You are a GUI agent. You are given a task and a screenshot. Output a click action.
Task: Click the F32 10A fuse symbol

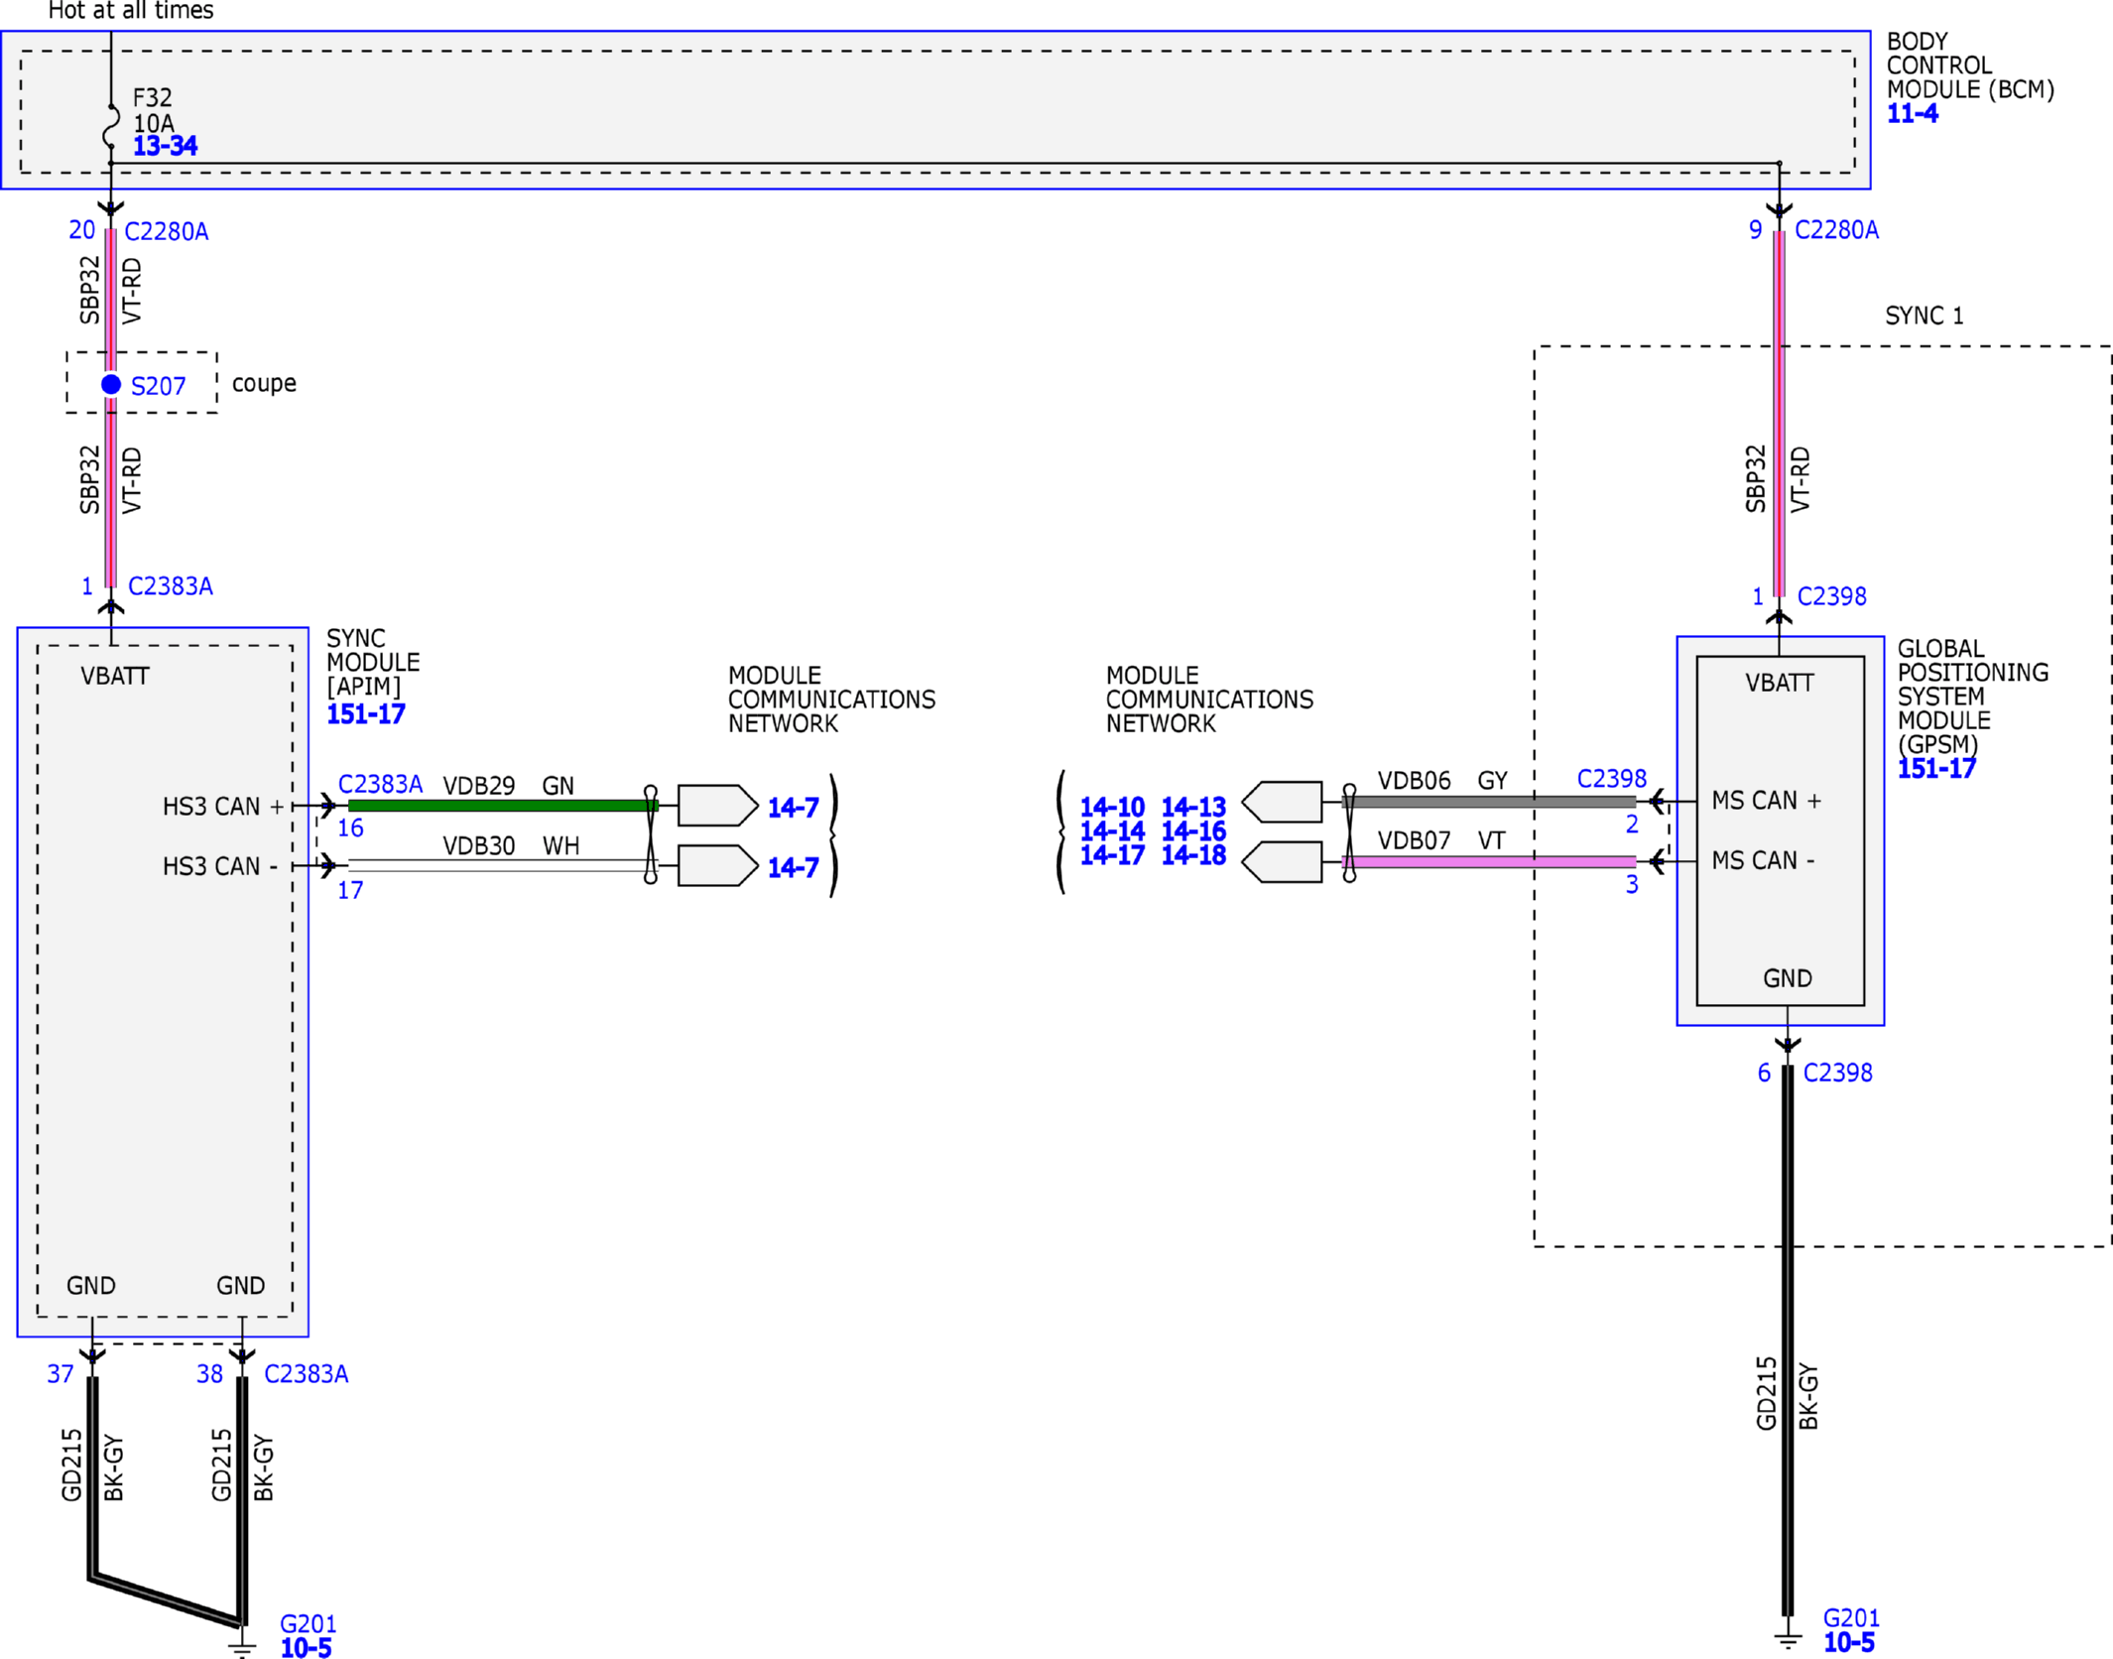pyautogui.click(x=111, y=126)
